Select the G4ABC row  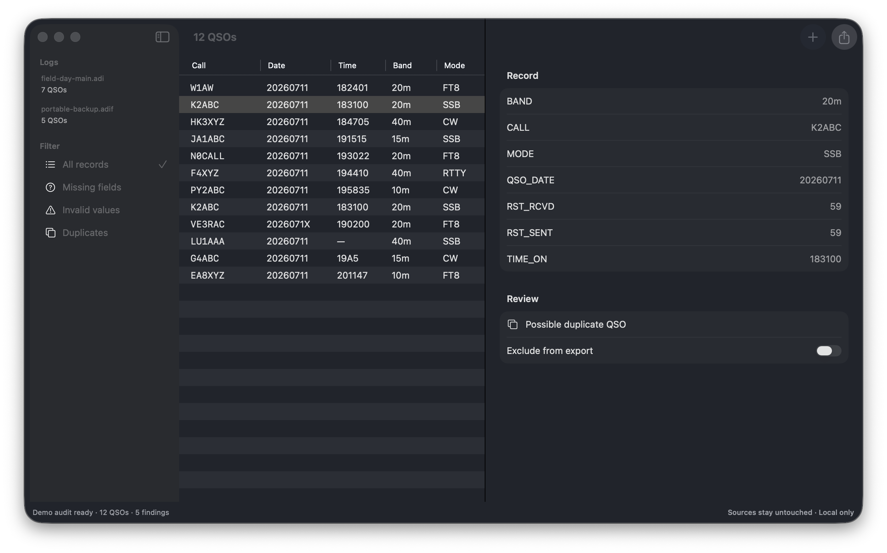332,258
